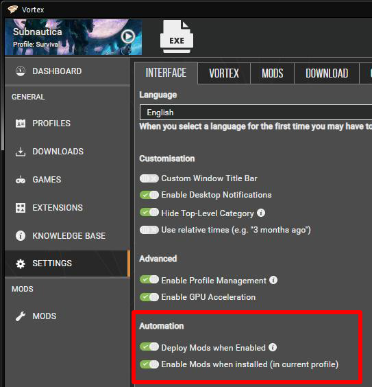Open the EXE tool icon
Screen dimensions: 372x387
click(176, 36)
